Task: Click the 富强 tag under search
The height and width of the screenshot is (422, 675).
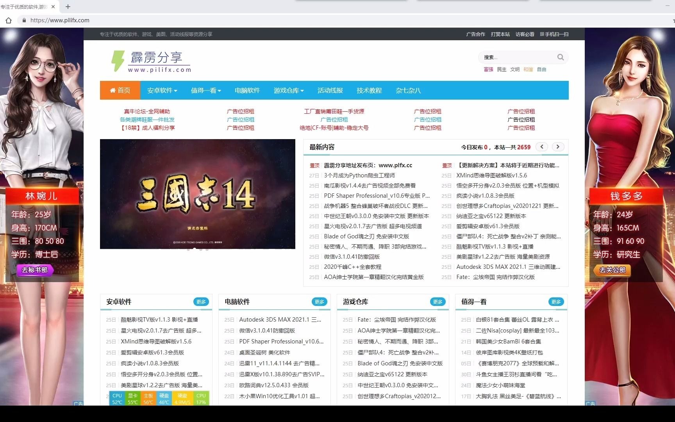Action: coord(488,70)
